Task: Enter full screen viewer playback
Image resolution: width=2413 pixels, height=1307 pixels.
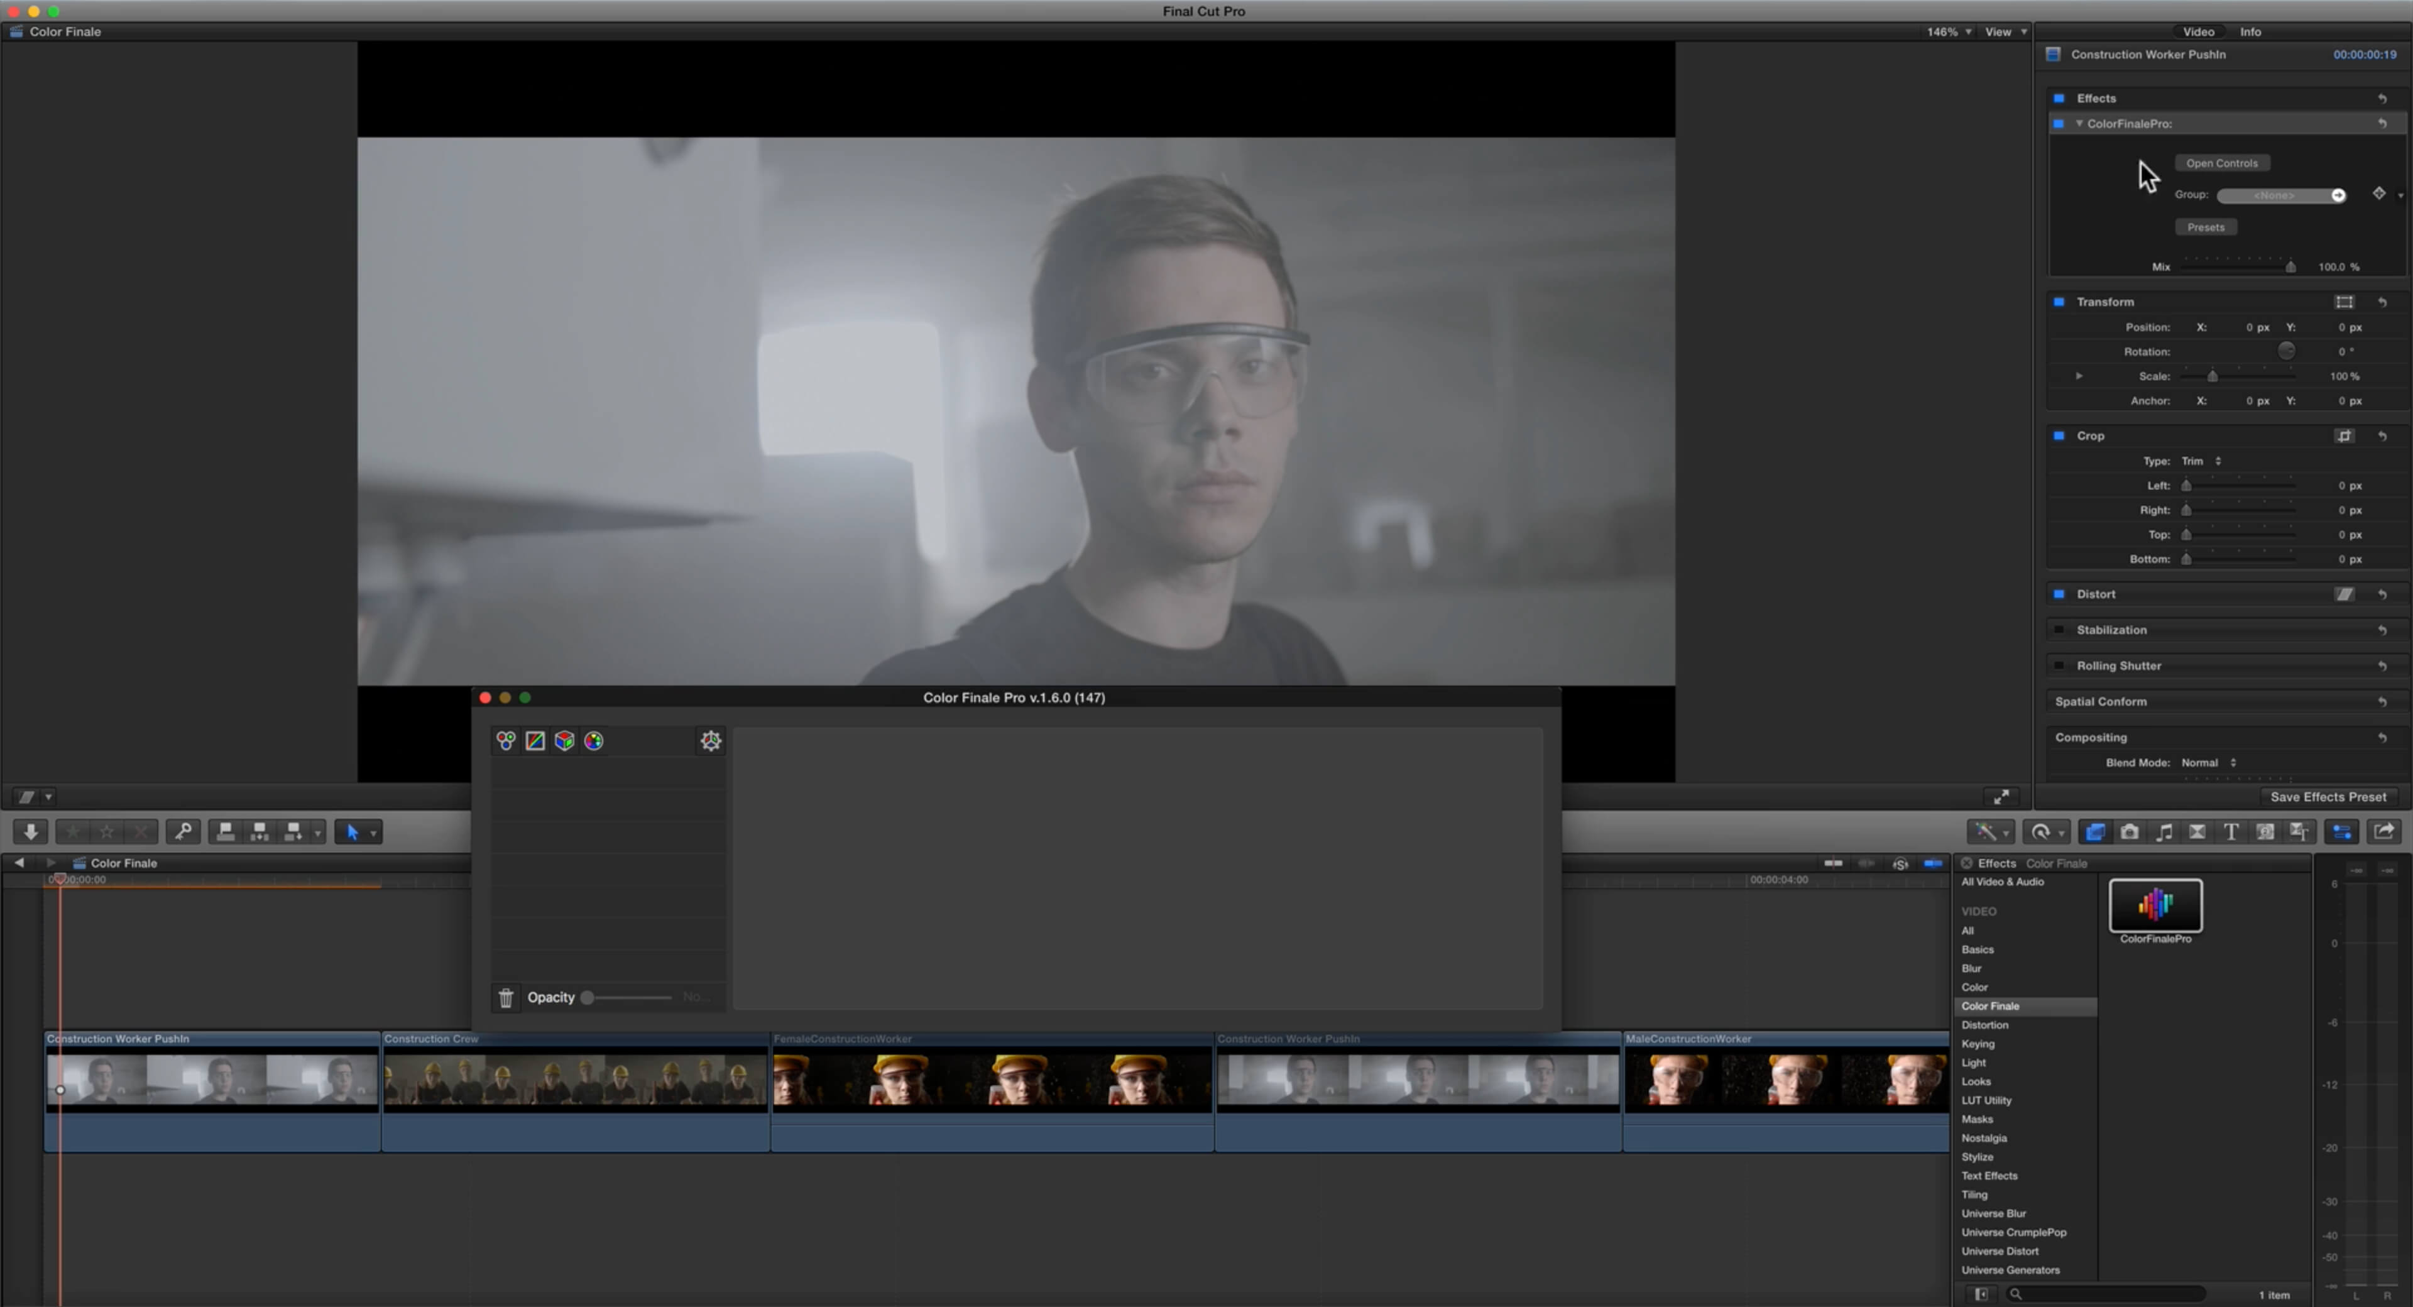Action: click(2001, 797)
